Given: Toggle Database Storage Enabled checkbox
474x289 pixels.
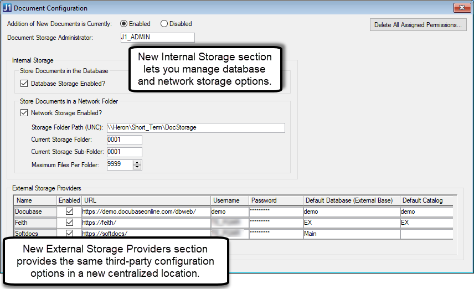Looking at the screenshot, I should [x=24, y=84].
